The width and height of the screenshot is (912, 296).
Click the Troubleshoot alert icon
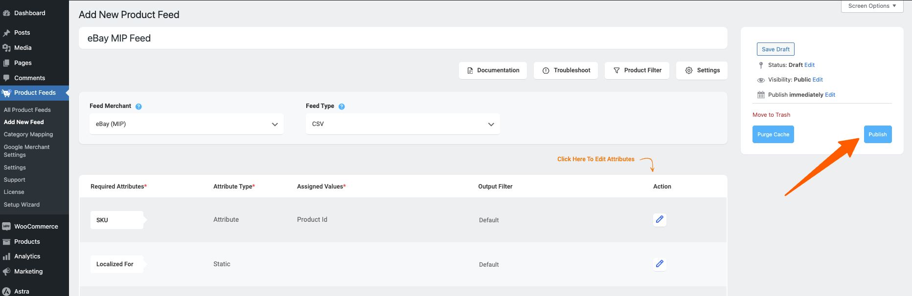pyautogui.click(x=546, y=70)
